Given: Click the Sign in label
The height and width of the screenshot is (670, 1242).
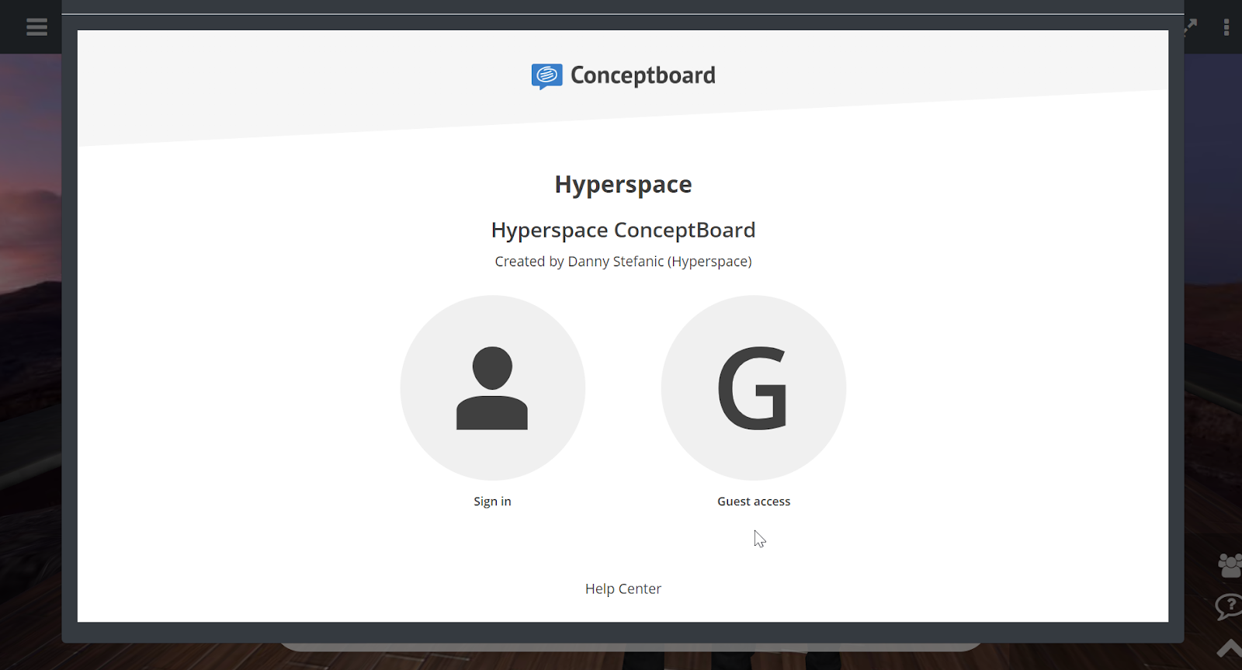Looking at the screenshot, I should [492, 502].
